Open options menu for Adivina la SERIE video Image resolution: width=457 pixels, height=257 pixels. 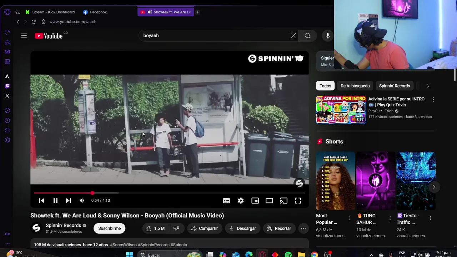[x=433, y=100]
